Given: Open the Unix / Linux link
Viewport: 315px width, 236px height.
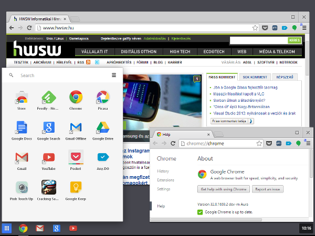Looking at the screenshot, I should click(55, 38).
